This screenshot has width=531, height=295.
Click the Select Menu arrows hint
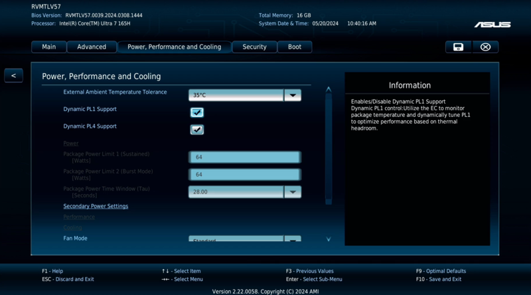point(182,280)
